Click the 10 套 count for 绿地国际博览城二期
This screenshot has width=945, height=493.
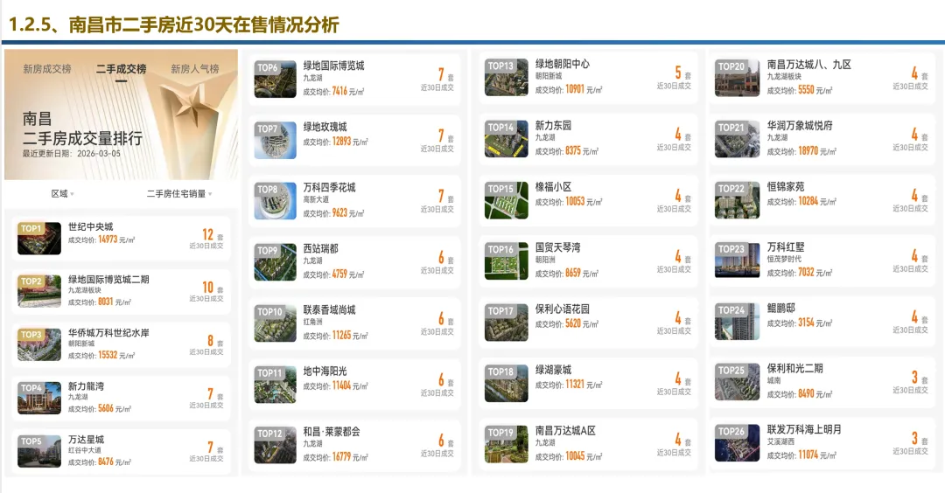click(212, 288)
